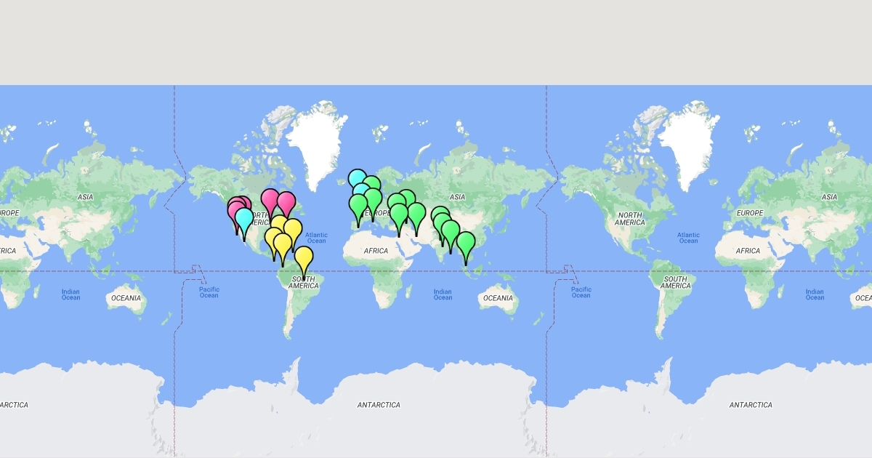Click the westernmost pink pin in North America
872x458 pixels.
(x=235, y=211)
